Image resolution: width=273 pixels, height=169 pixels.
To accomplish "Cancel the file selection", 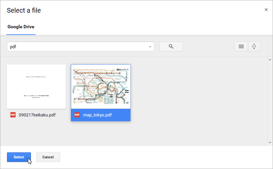I will pyautogui.click(x=48, y=157).
